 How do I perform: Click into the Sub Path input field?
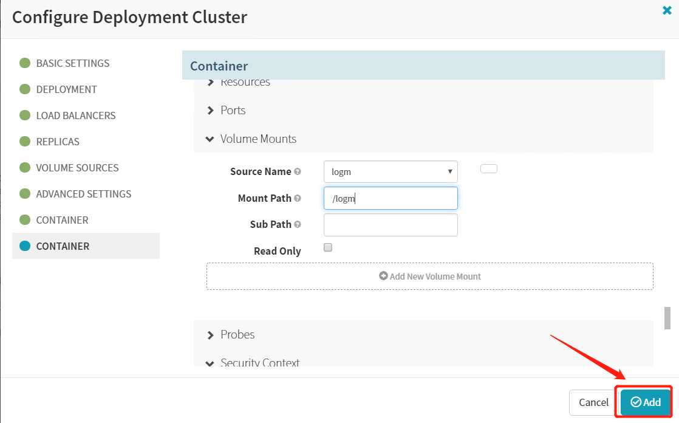pyautogui.click(x=391, y=225)
